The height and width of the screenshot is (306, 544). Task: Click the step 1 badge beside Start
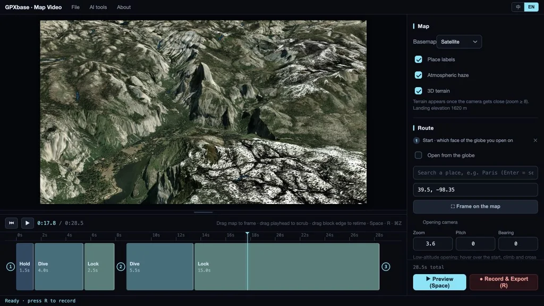tap(416, 140)
